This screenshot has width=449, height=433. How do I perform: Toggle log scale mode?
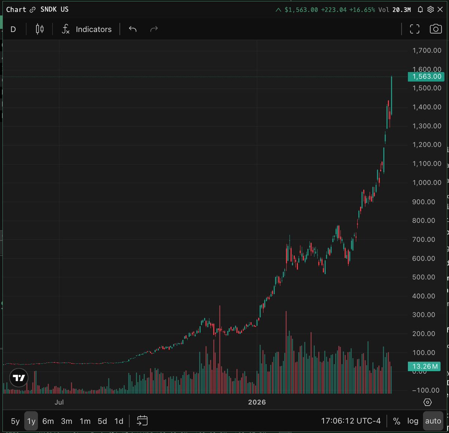coord(413,421)
